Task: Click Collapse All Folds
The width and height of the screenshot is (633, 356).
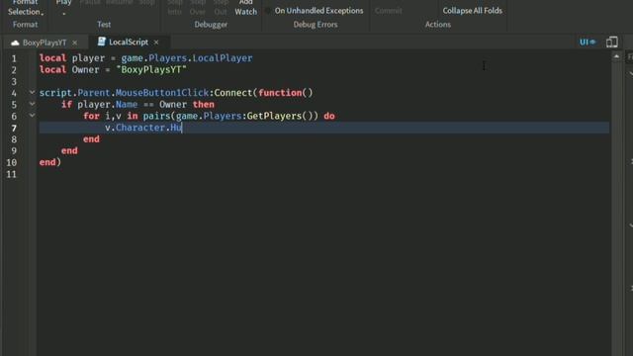Action: coord(473,11)
